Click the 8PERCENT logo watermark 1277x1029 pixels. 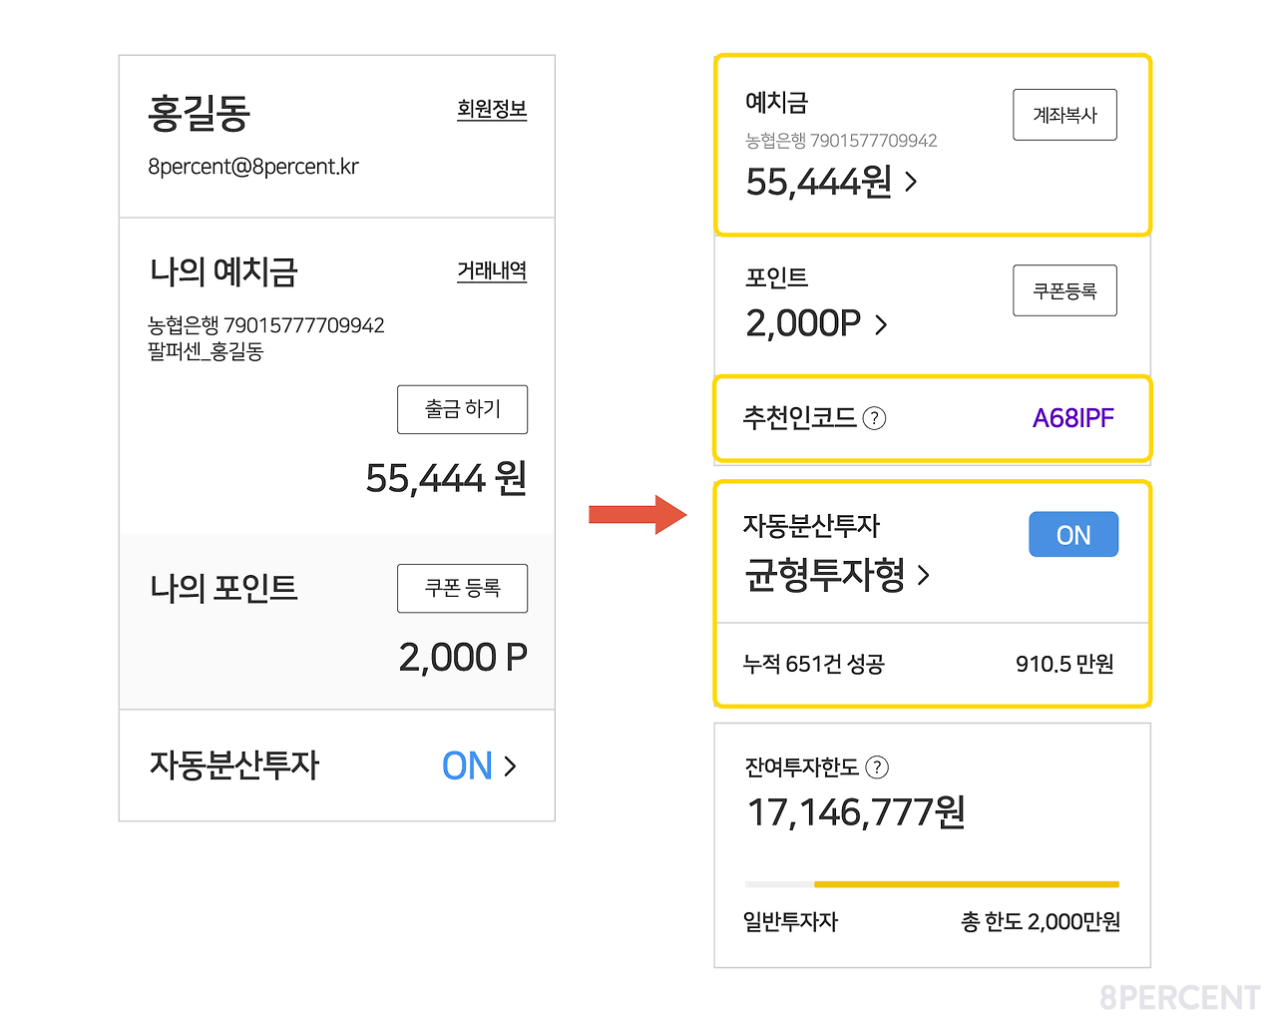pos(1179,997)
